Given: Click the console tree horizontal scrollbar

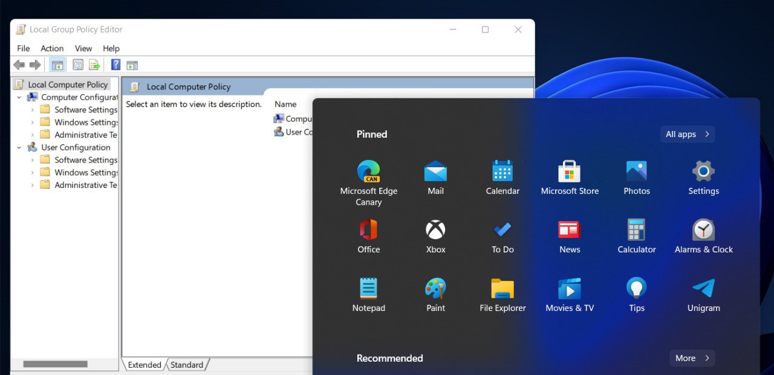Looking at the screenshot, I should pyautogui.click(x=55, y=364).
